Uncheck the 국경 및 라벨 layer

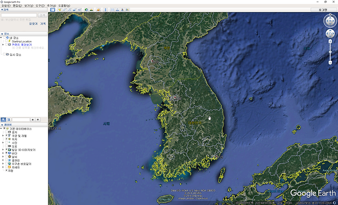6,135
